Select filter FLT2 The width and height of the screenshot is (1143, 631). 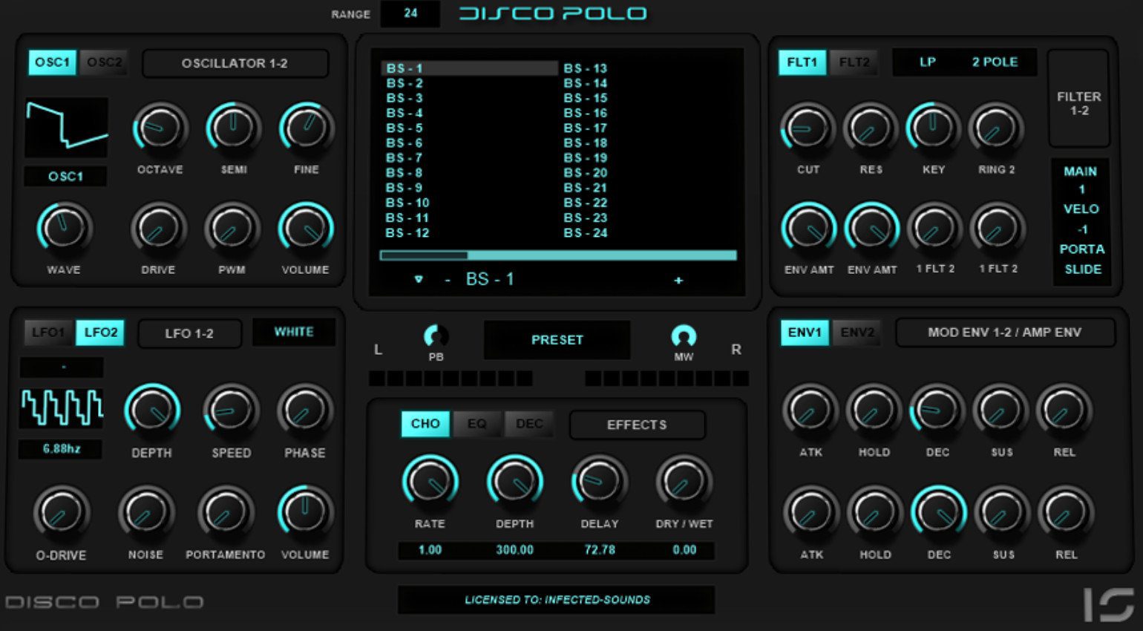[854, 62]
